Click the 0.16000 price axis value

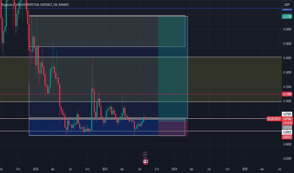click(x=287, y=58)
